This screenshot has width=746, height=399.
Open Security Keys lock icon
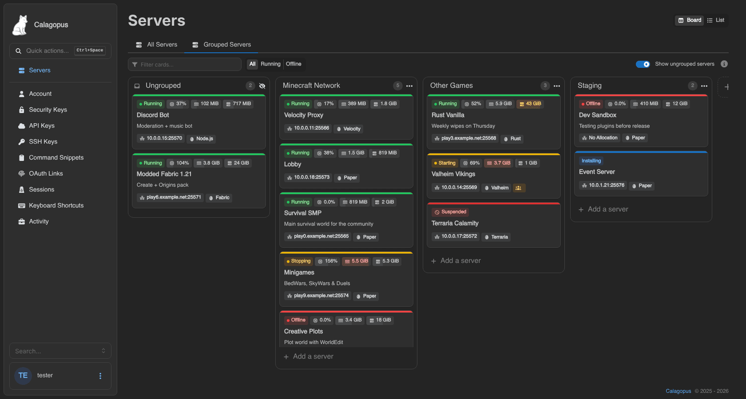(21, 110)
